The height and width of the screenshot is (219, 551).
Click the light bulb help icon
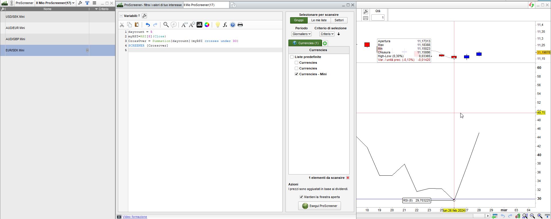[218, 25]
